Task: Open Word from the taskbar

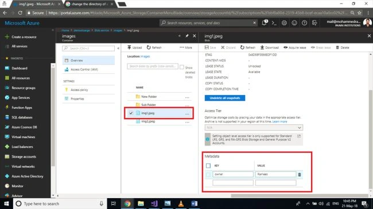Action: tap(194, 203)
